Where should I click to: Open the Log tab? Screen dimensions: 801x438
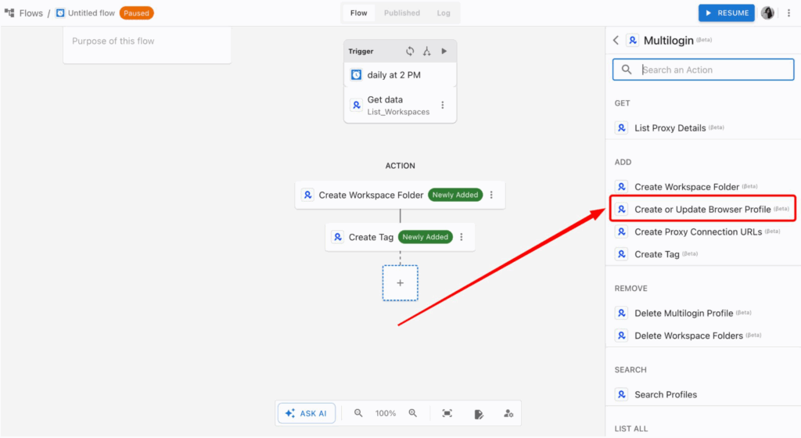(x=444, y=13)
